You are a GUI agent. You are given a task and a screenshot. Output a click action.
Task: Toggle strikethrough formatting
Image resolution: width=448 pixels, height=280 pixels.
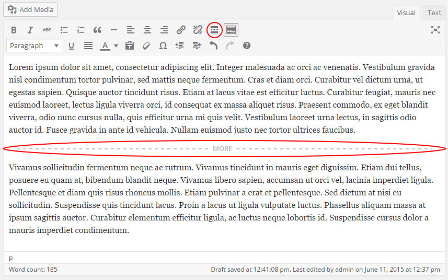click(x=47, y=30)
